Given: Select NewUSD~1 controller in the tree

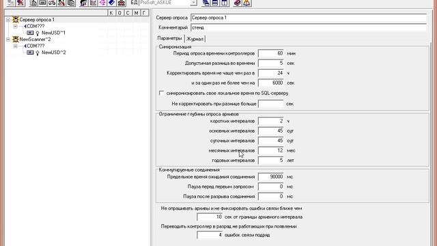Looking at the screenshot, I should (53, 33).
